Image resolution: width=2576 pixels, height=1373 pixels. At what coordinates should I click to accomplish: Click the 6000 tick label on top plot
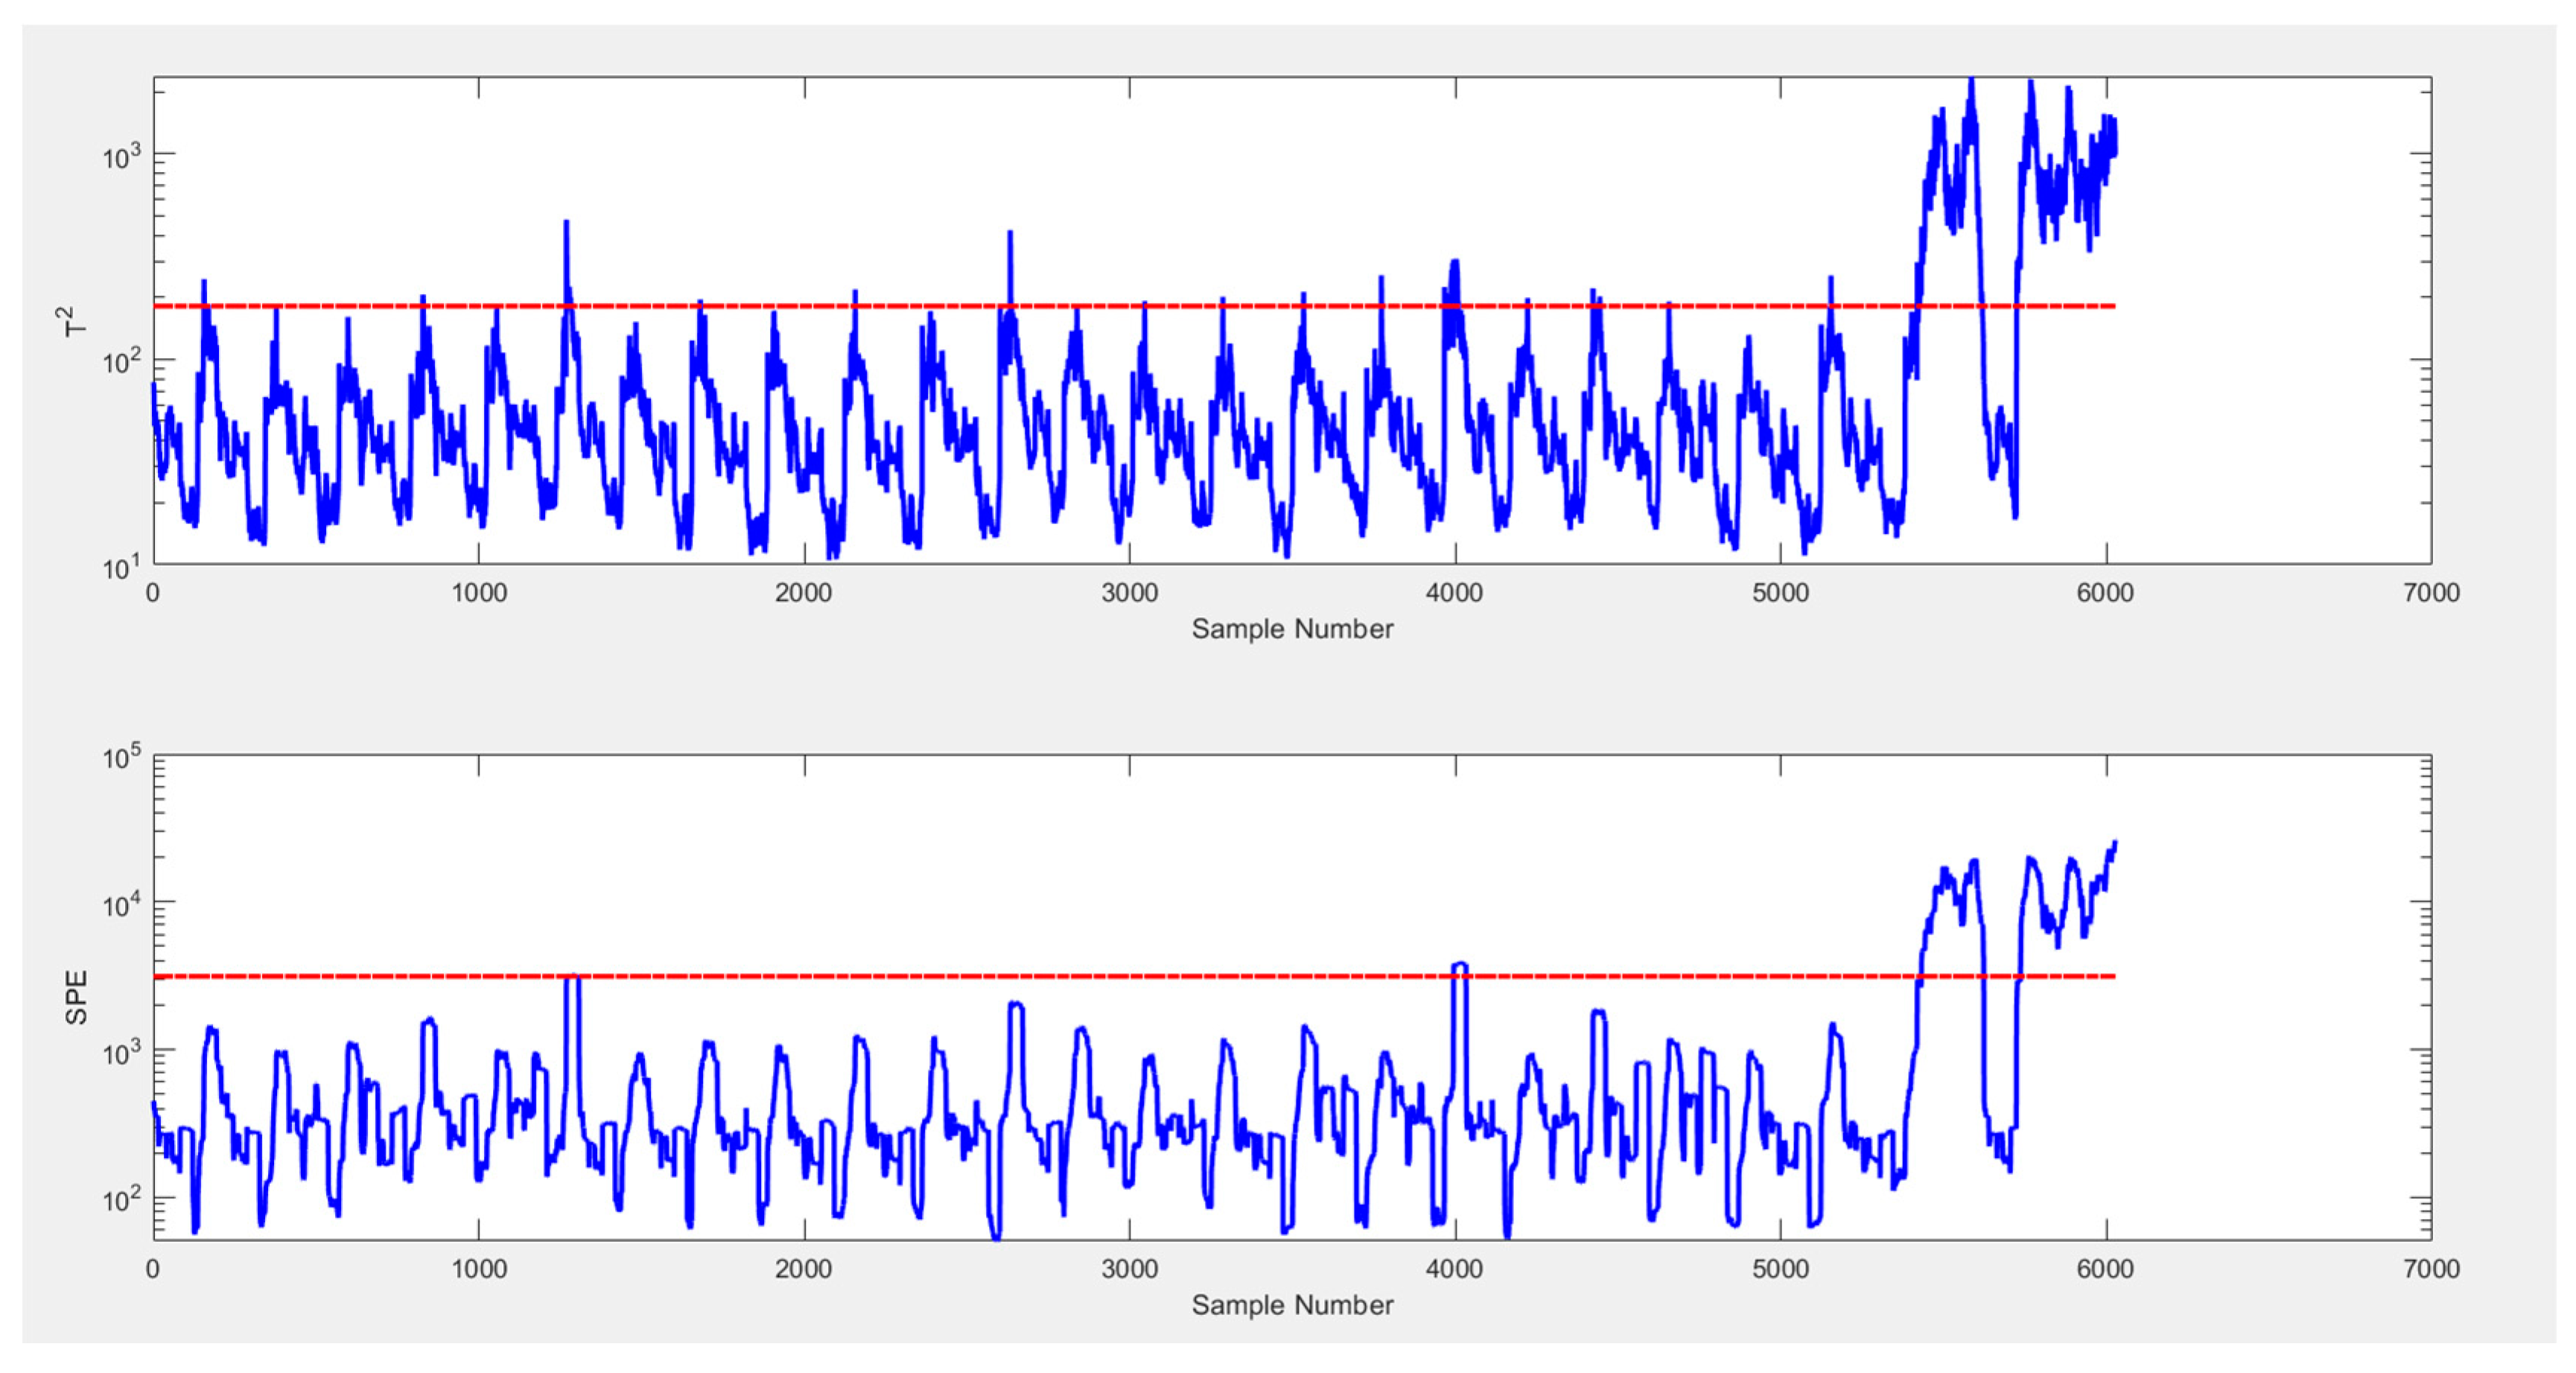click(x=2105, y=593)
